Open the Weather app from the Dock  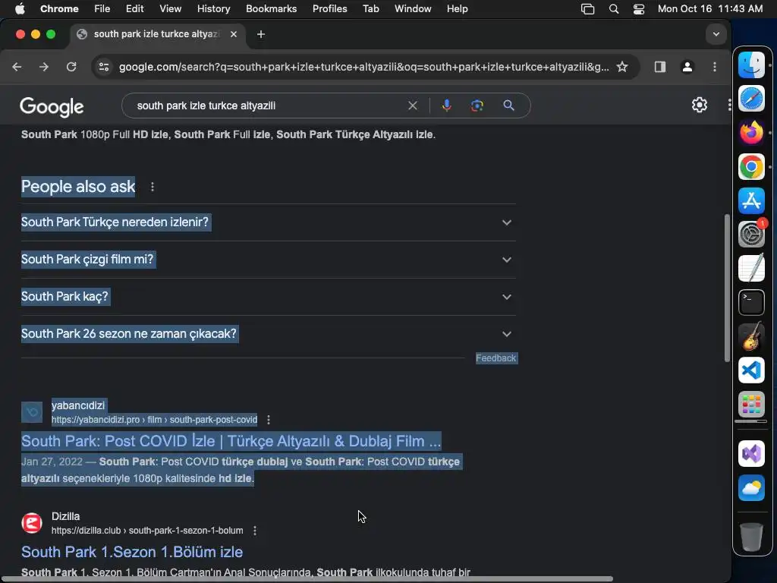point(751,488)
